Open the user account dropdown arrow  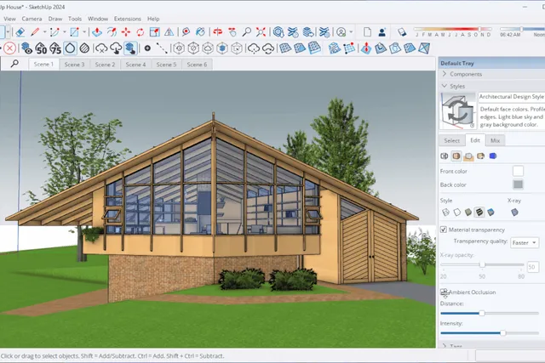pyautogui.click(x=351, y=32)
